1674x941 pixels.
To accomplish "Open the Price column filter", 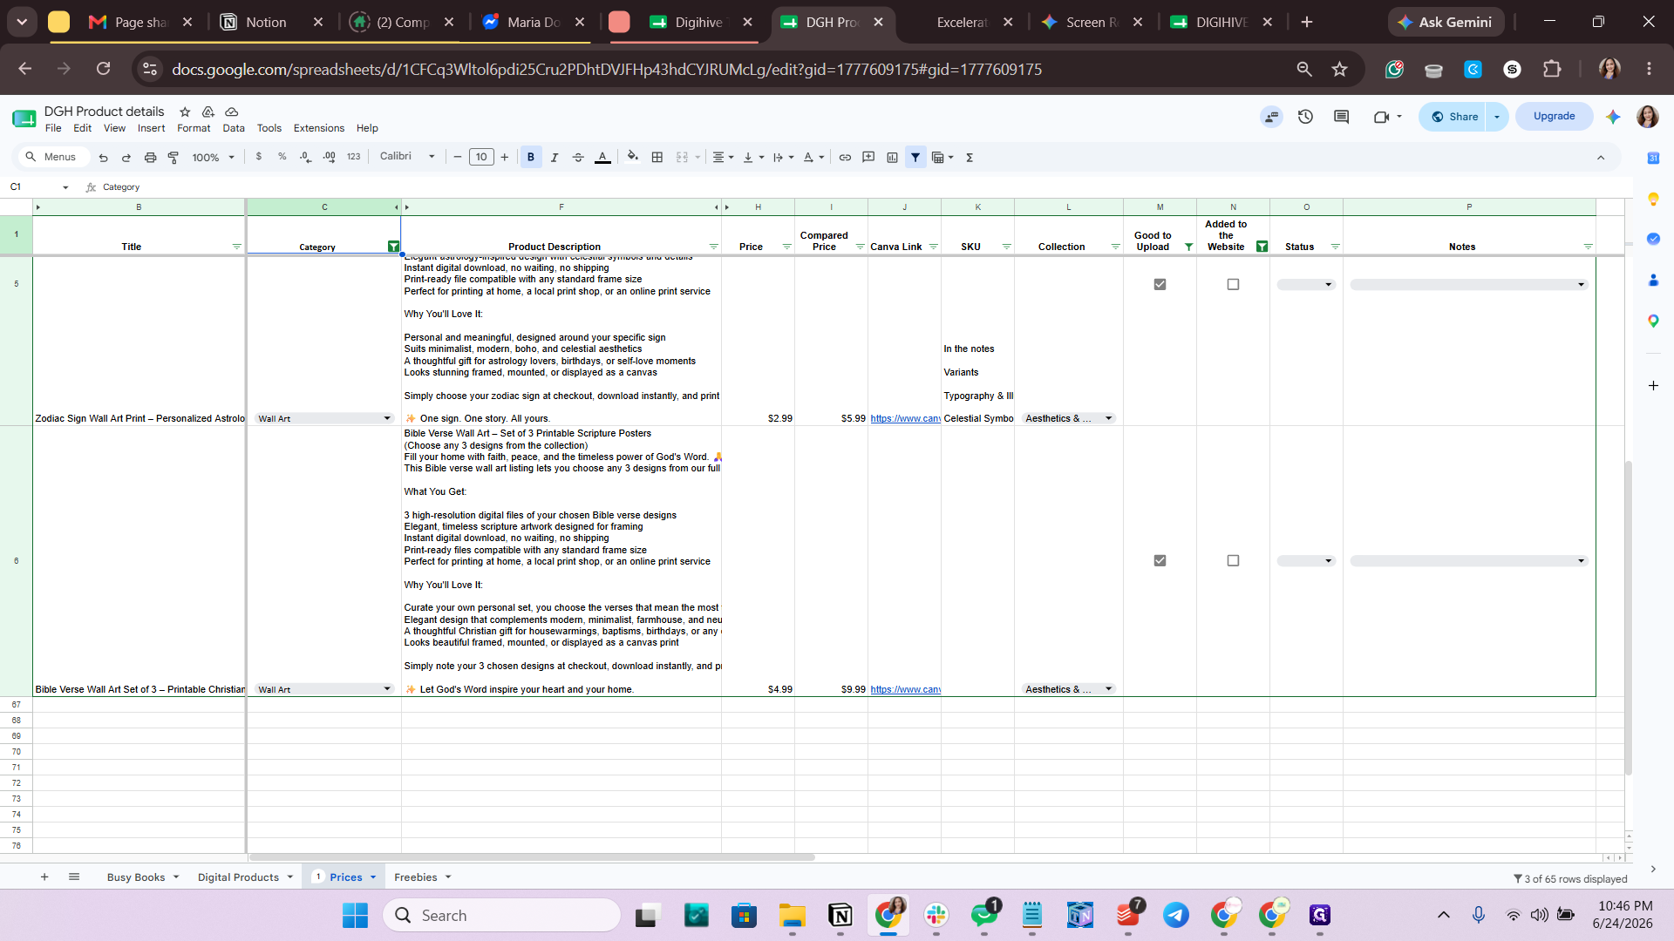I will coord(786,247).
